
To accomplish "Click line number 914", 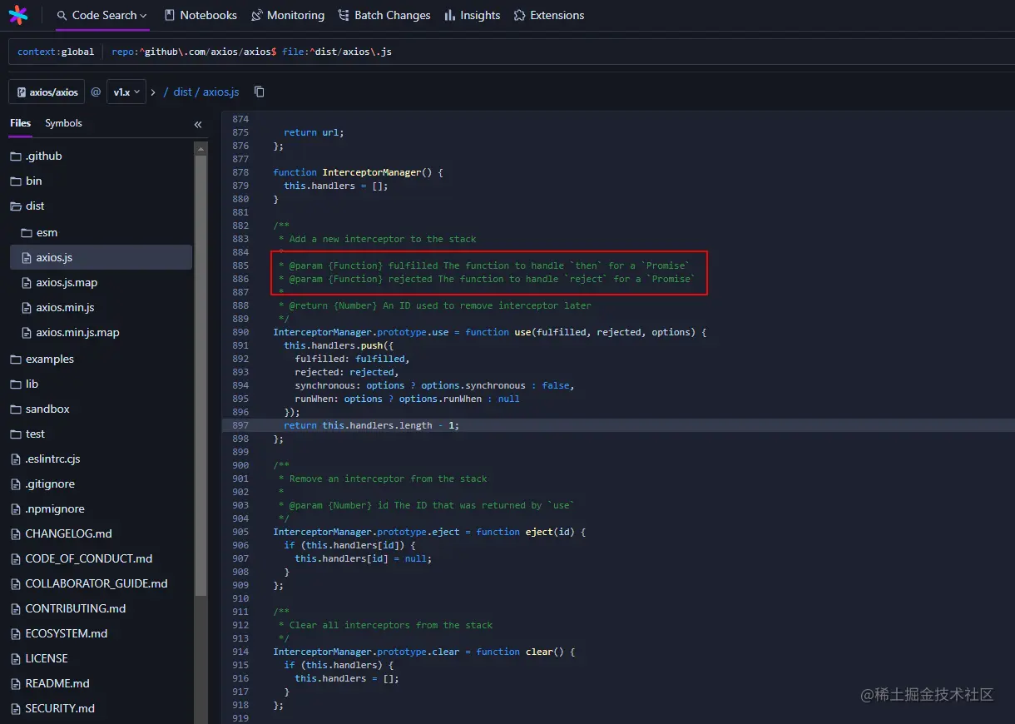I will [240, 652].
